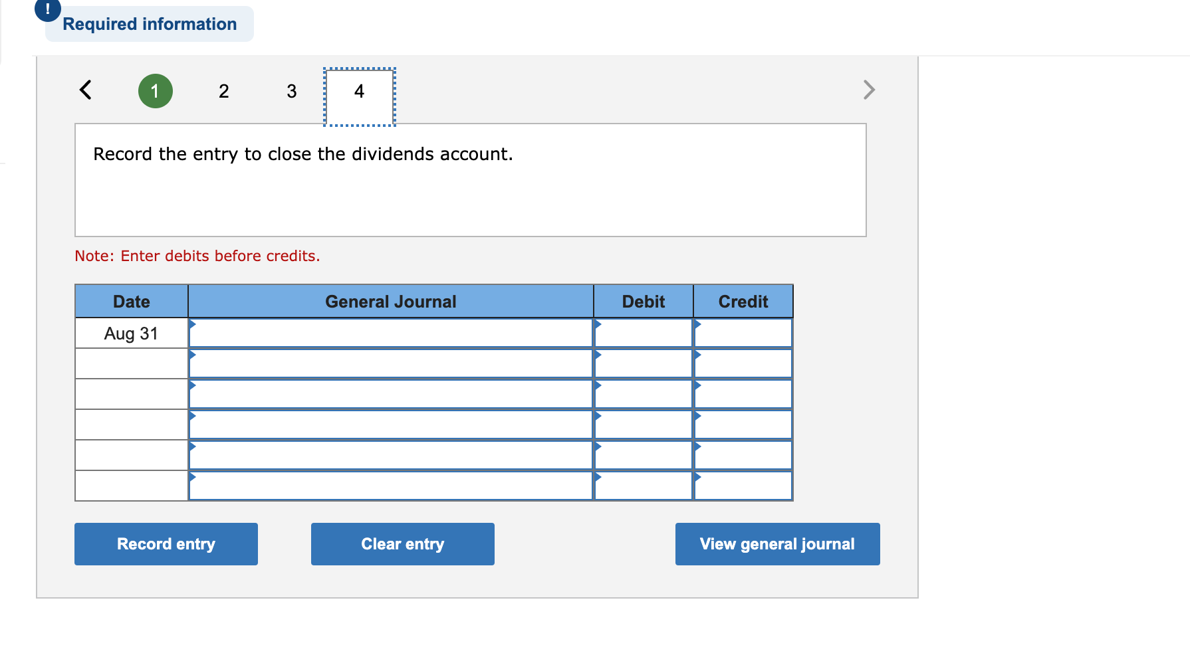Open journal entry step 3
Image resolution: width=1190 pixels, height=667 pixels.
[x=292, y=91]
